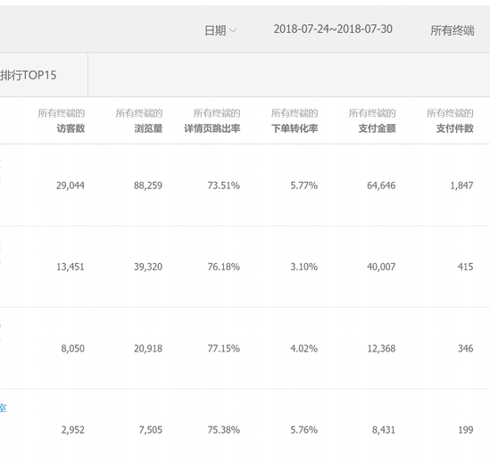490x463 pixels.
Task: Select page views value 39,320
Action: point(148,267)
